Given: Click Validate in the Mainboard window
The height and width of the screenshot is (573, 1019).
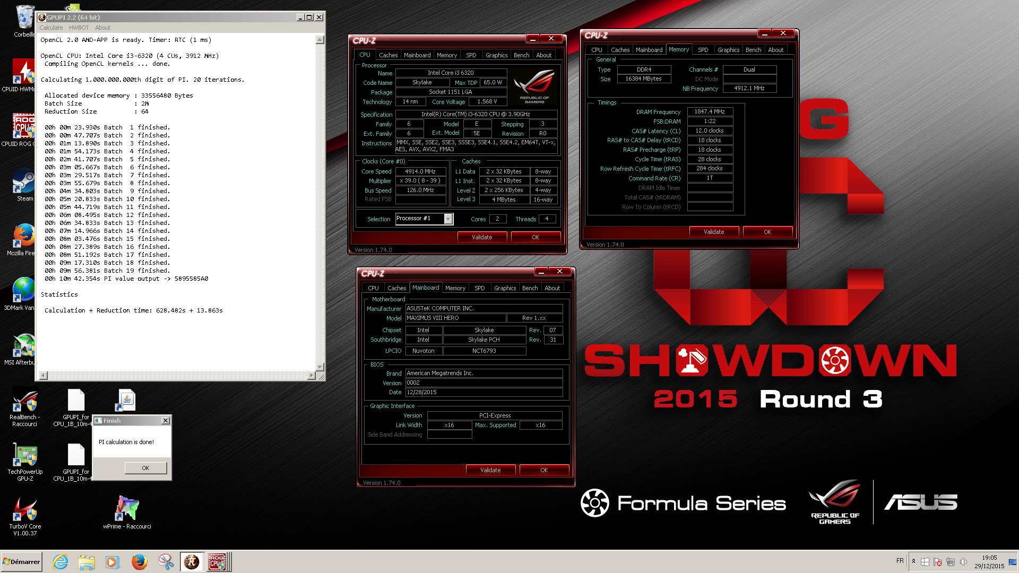Looking at the screenshot, I should 490,470.
